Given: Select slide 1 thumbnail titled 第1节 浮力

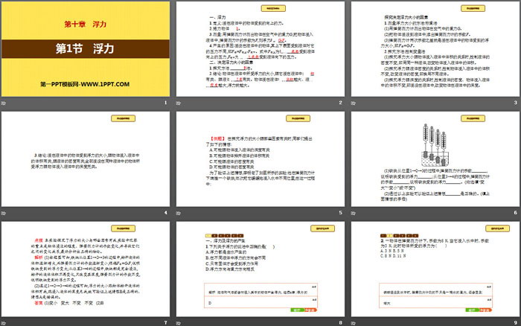Looking at the screenshot, I should pos(86,49).
